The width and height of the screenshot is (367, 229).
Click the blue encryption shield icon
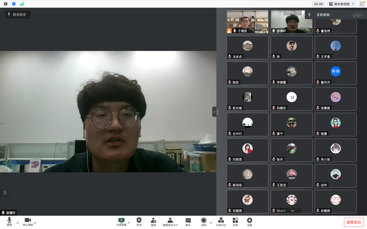coord(14,4)
